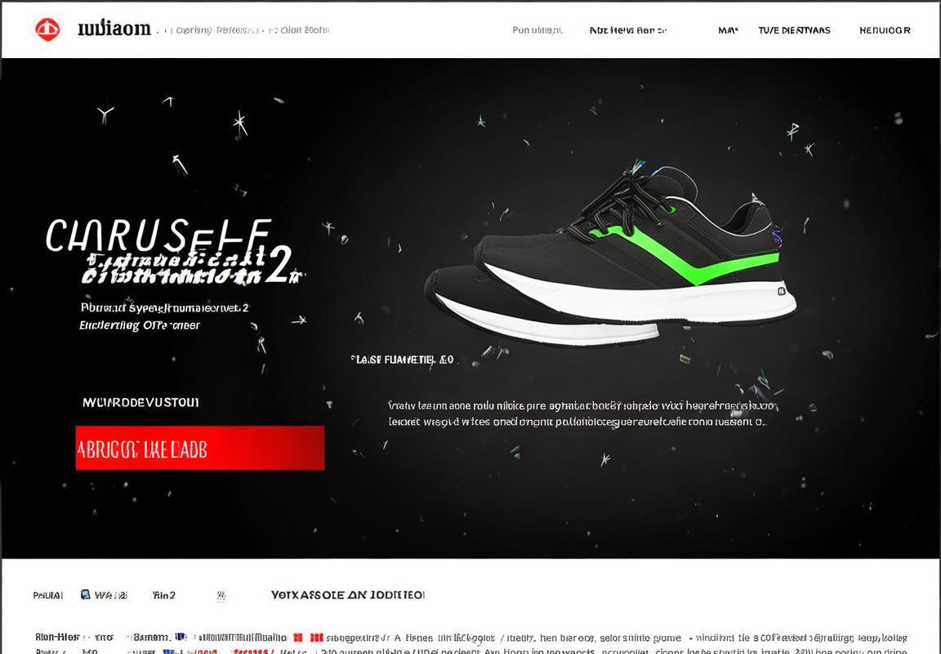Select the bold navigation item in the header
Image resolution: width=941 pixels, height=654 pixels.
coord(627,30)
